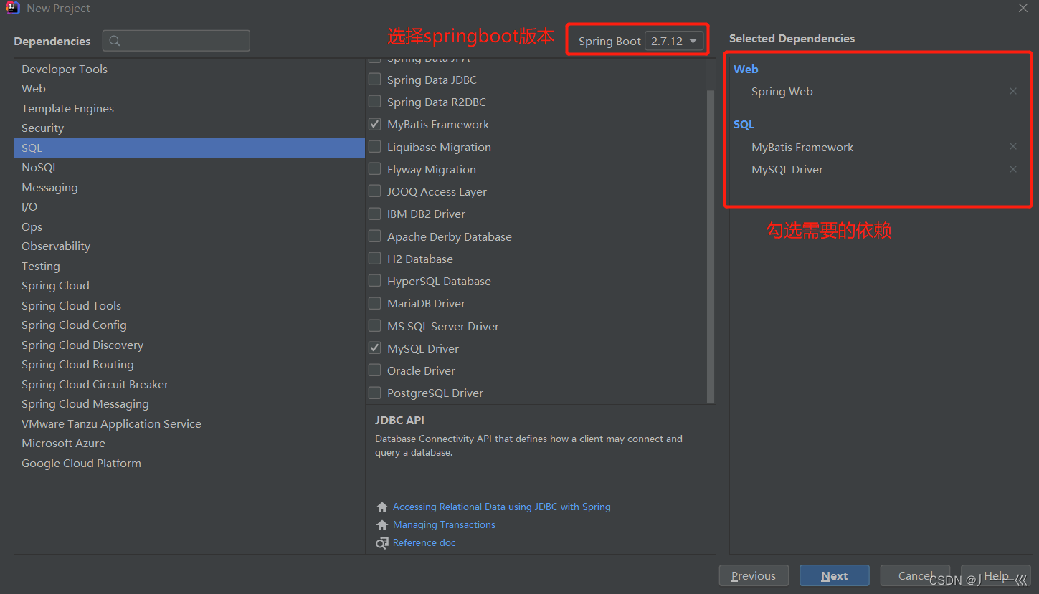Select the Spring Cloud Routing category
The width and height of the screenshot is (1039, 594).
pyautogui.click(x=189, y=365)
